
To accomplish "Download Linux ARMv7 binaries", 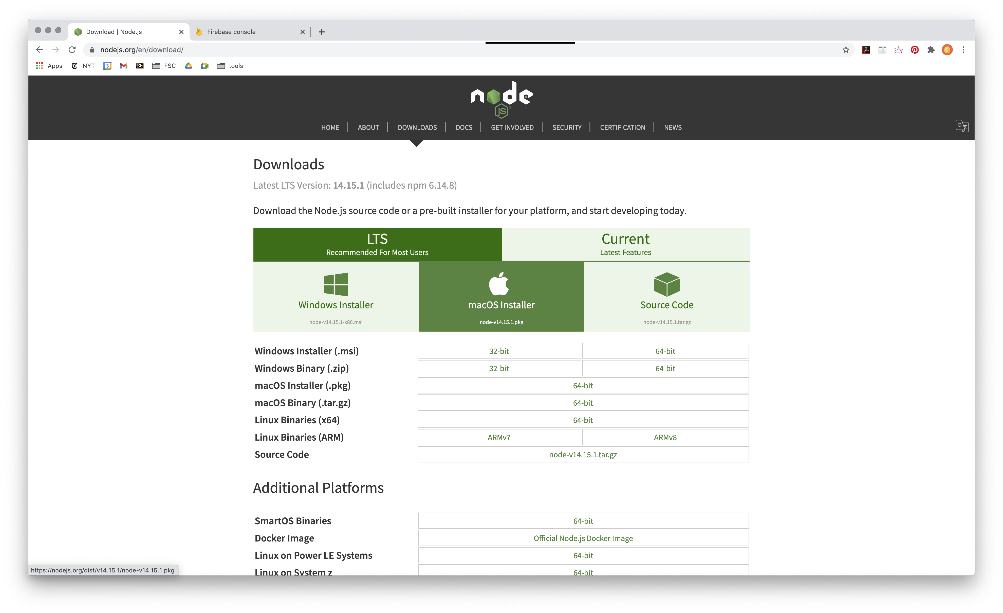I will (x=499, y=437).
